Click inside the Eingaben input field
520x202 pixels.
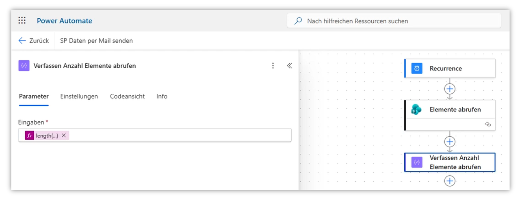[155, 135]
